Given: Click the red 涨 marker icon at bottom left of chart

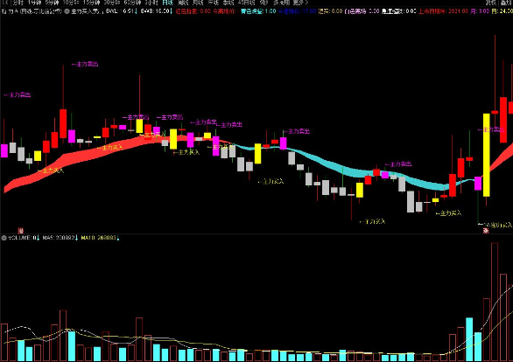Looking at the screenshot, I should click(x=21, y=231).
